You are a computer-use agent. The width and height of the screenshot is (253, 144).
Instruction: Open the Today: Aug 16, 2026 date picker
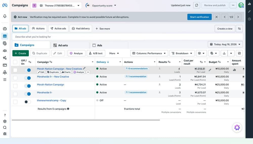click(225, 44)
